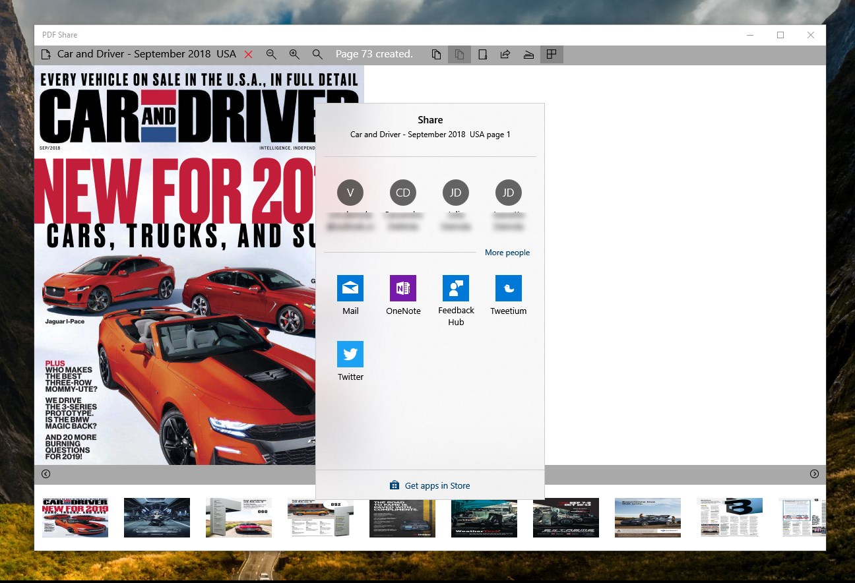Click the plain magnifier icon in toolbar
This screenshot has height=583, width=855.
[x=317, y=54]
